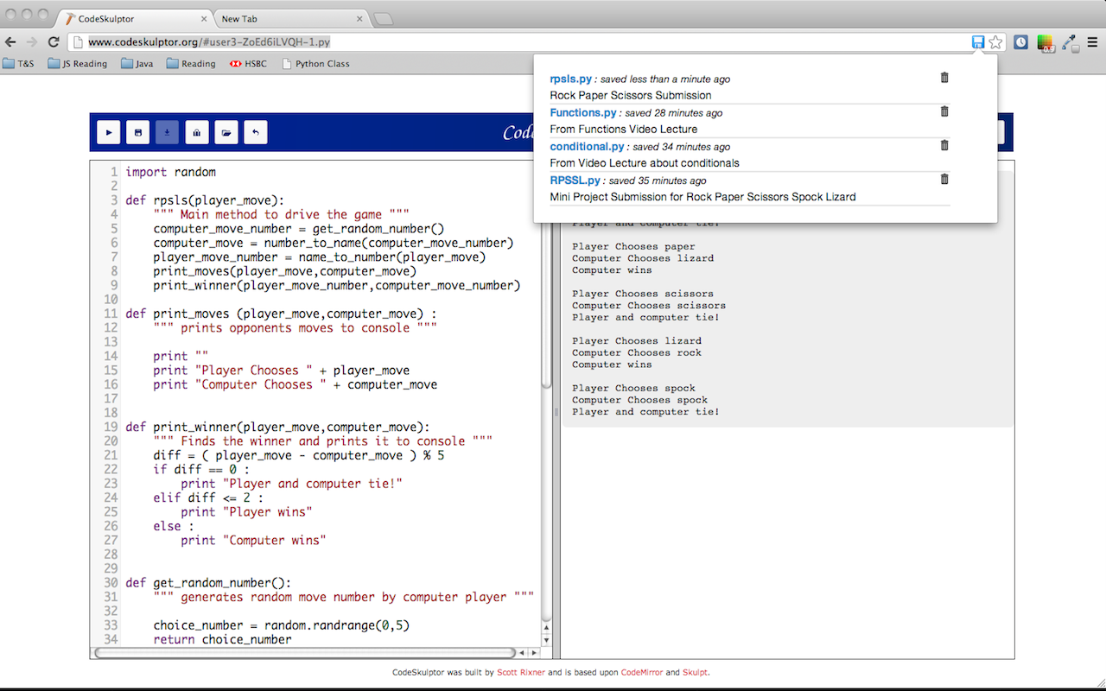Bookmark this page with the star icon
Viewport: 1106px width, 691px height.
[x=995, y=41]
